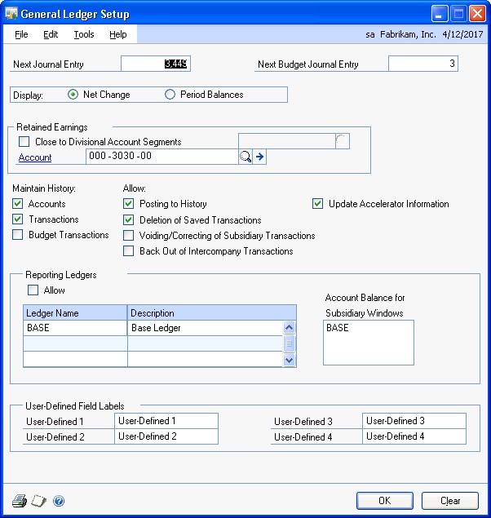The width and height of the screenshot is (491, 518).
Task: Click the Clear button
Action: [450, 501]
